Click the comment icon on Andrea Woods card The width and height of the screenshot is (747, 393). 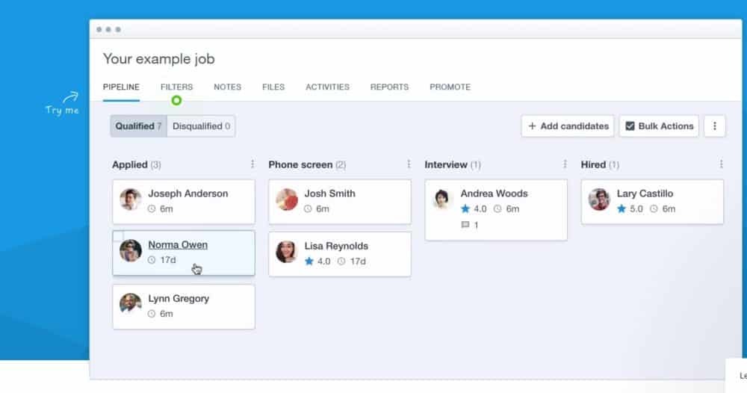pos(465,225)
